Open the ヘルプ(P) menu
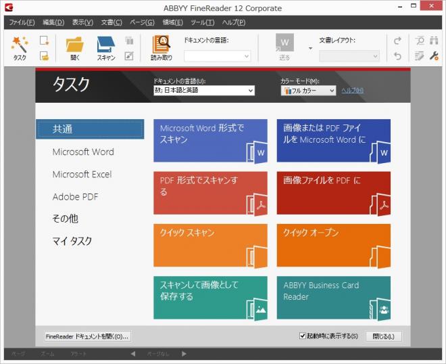Image resolution: width=446 pixels, height=364 pixels. pyautogui.click(x=234, y=22)
